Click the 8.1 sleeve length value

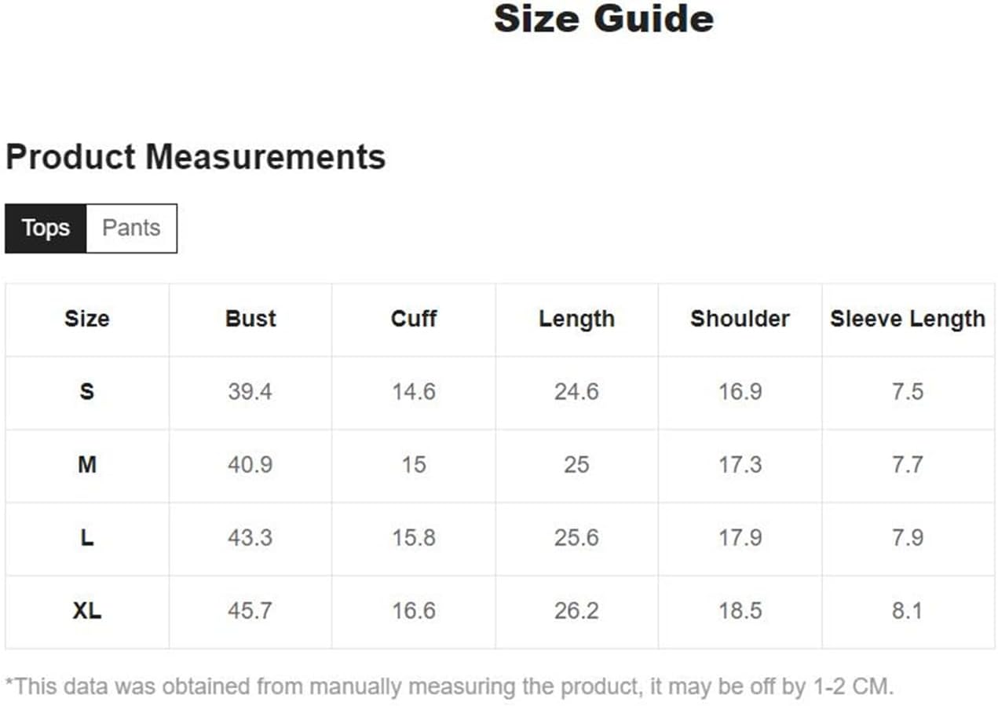(907, 611)
